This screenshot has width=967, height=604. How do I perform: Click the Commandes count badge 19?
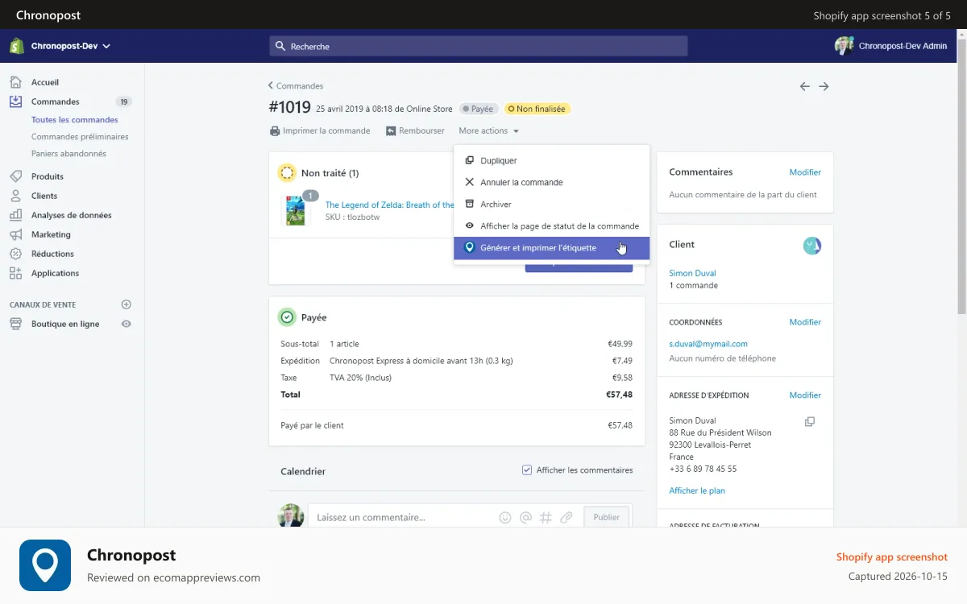pos(123,101)
